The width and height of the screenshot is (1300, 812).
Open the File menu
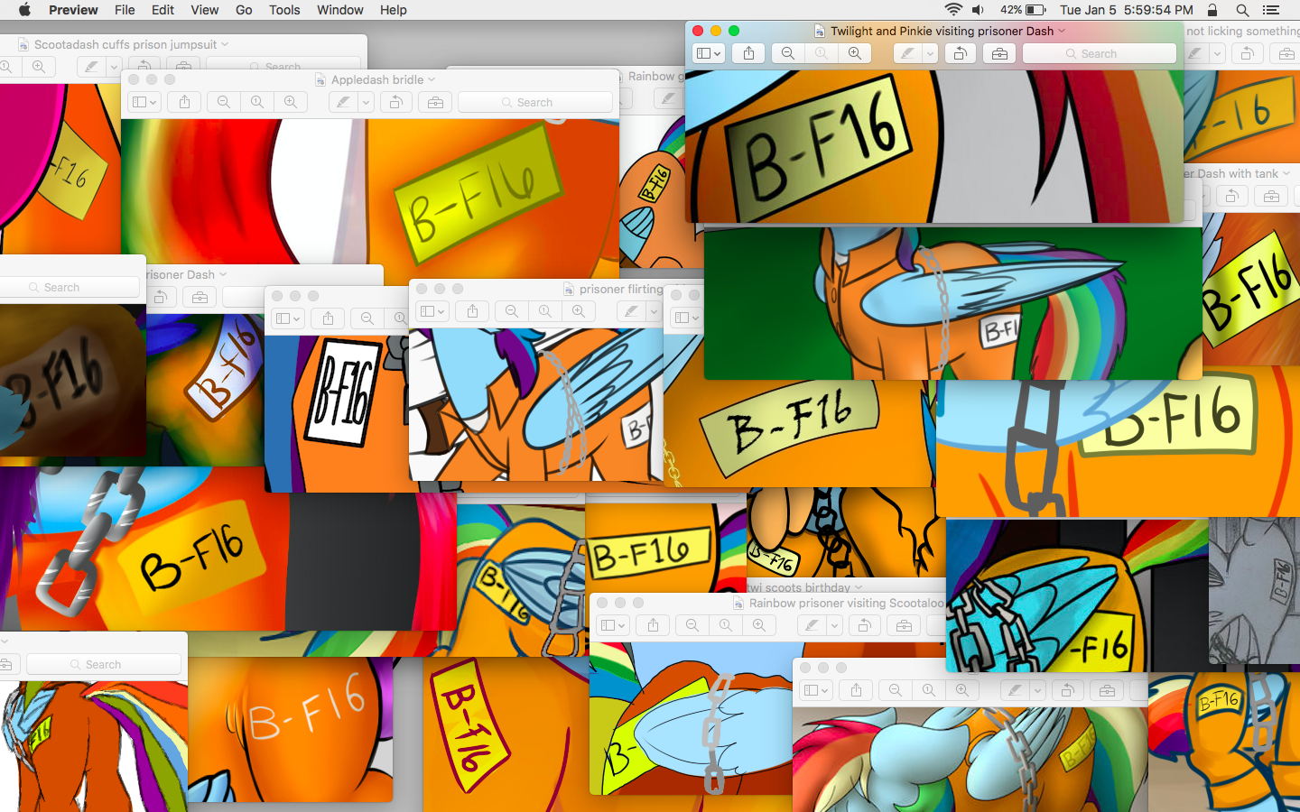click(125, 10)
